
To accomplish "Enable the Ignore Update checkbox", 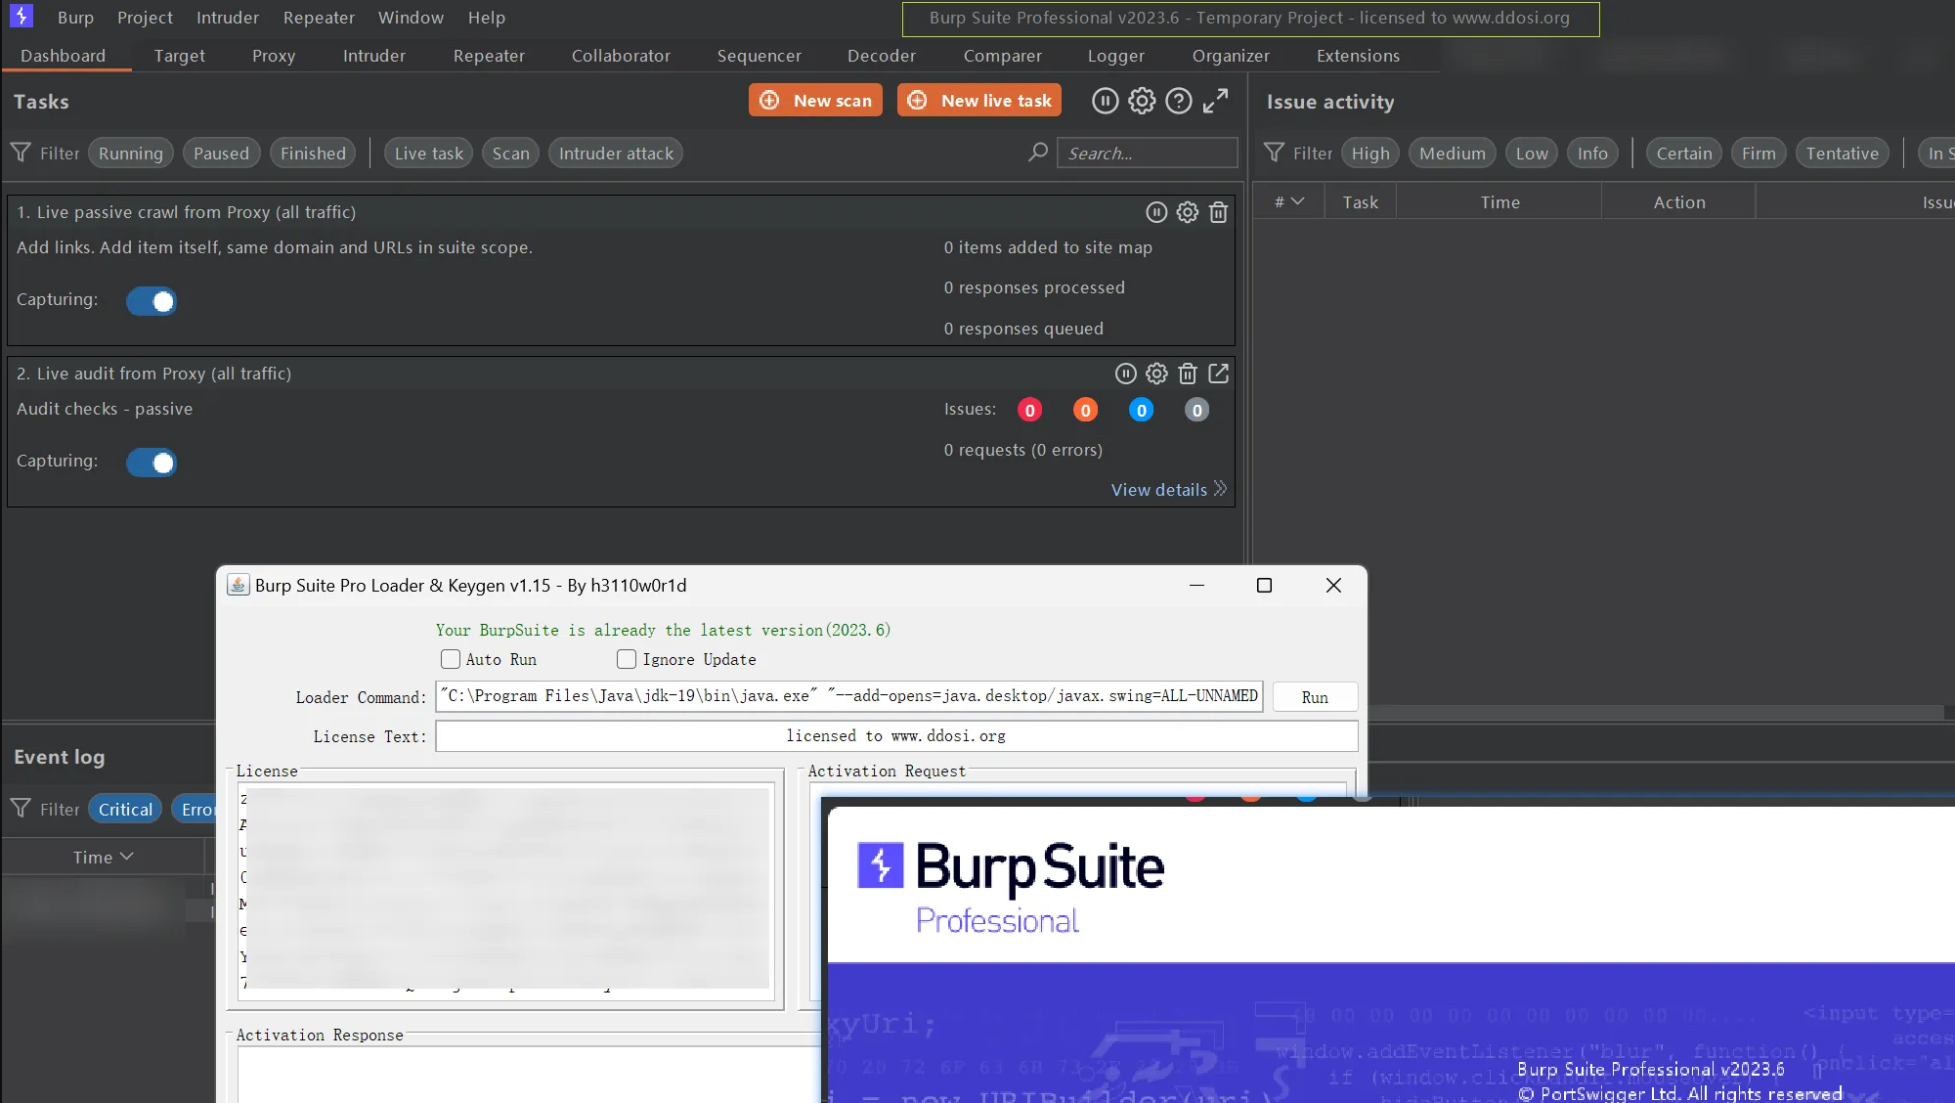I will tap(627, 659).
